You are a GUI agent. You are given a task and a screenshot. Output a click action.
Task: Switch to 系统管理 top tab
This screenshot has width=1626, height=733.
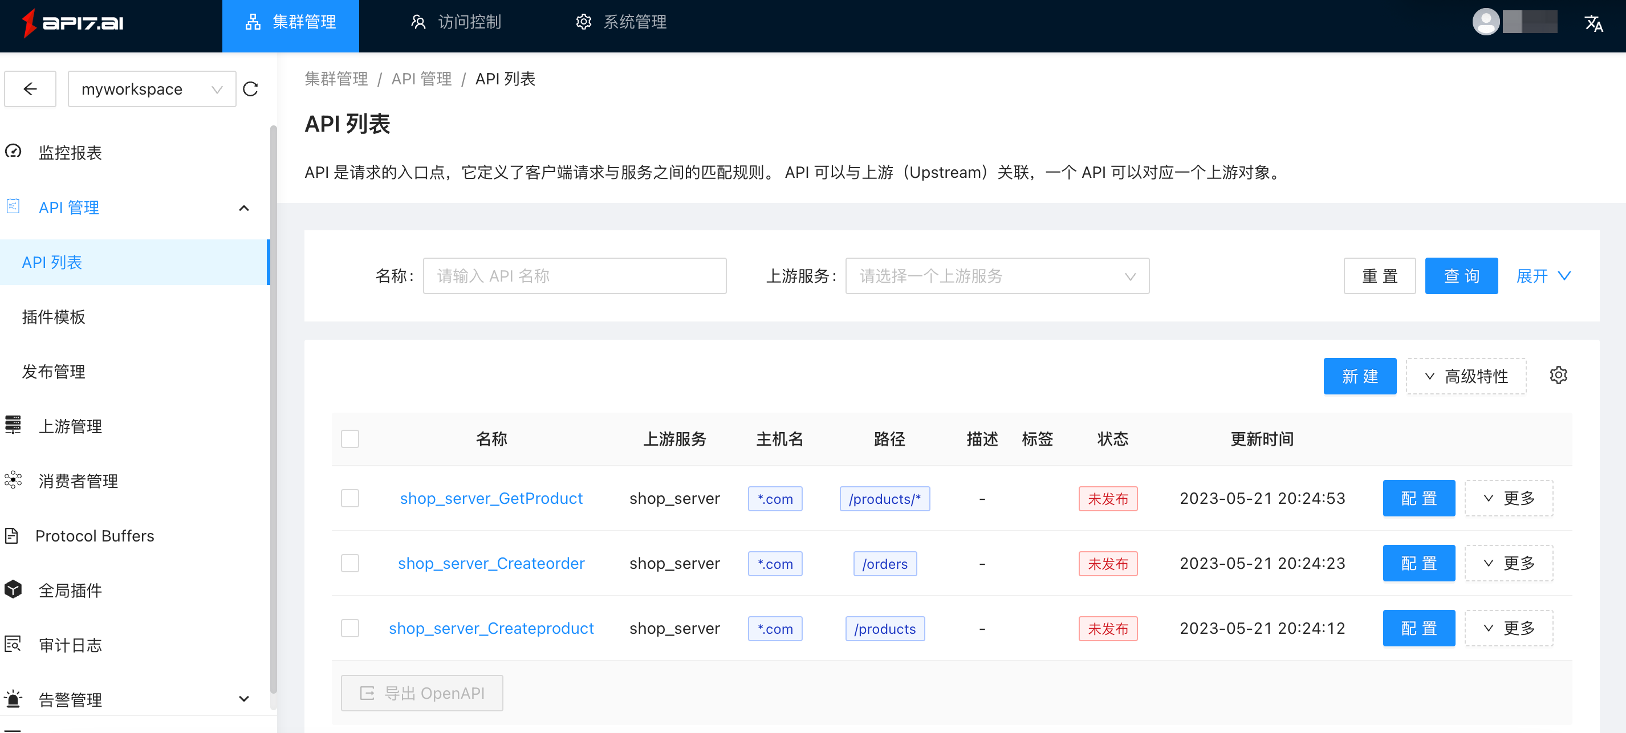tap(622, 23)
